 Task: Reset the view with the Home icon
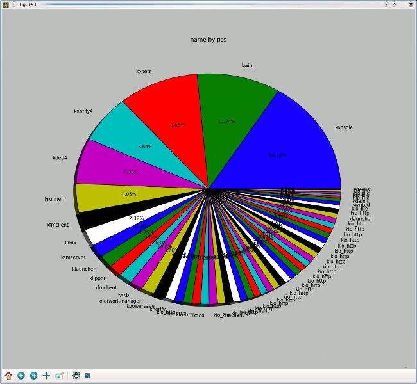point(8,376)
